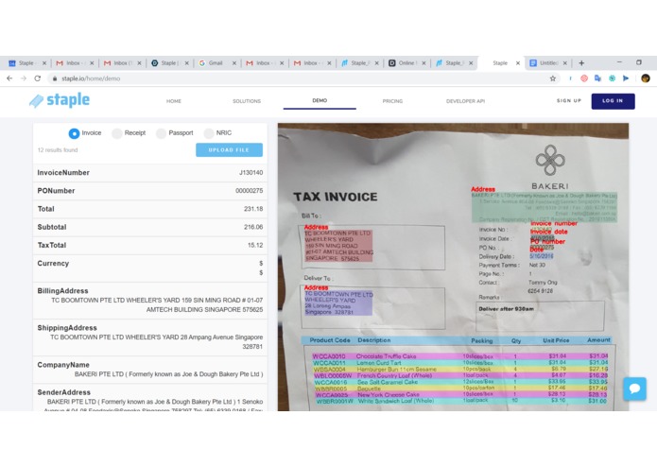Click the PONumber value 00000275
657x467 pixels.
249,191
